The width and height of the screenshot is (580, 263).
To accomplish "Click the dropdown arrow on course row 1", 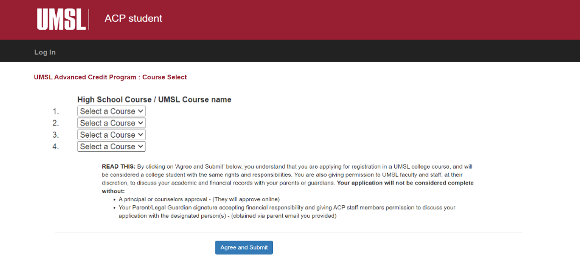I will (x=141, y=111).
